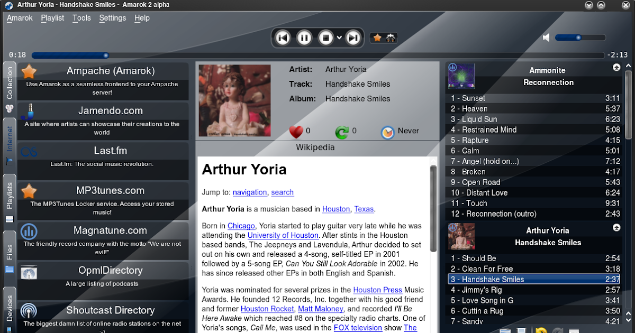Image resolution: width=635 pixels, height=333 pixels.
Task: Collapse the Arthur Yoria album group
Action: click(x=616, y=227)
